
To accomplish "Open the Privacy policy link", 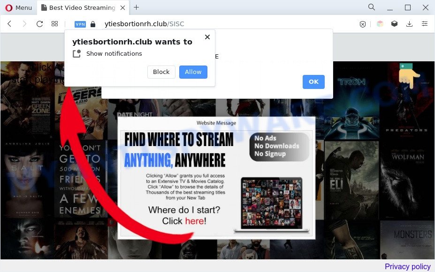I will pyautogui.click(x=407, y=266).
